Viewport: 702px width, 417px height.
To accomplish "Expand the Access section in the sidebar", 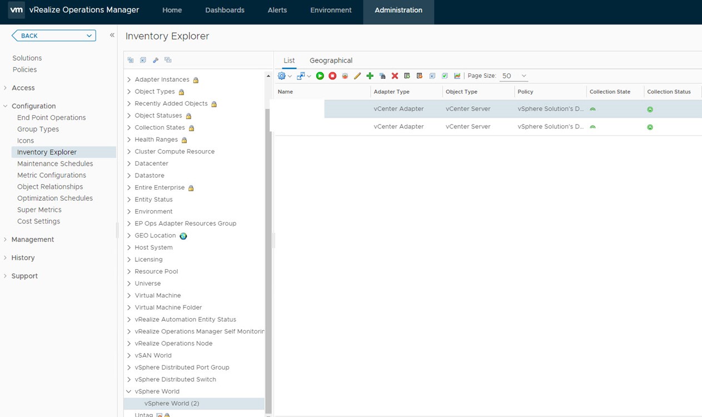I will (x=6, y=88).
